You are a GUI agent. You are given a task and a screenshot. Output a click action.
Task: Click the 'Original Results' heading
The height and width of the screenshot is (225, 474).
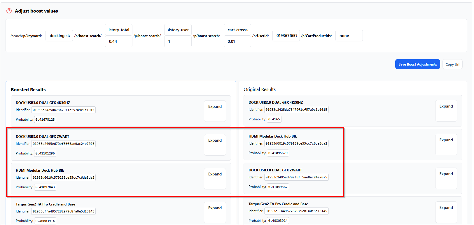[x=260, y=89]
